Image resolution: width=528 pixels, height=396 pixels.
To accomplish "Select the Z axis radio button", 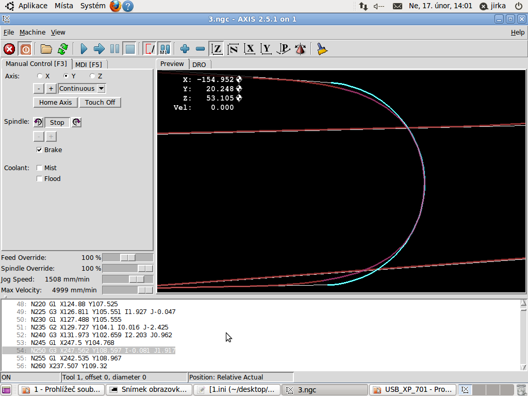I will (92, 76).
